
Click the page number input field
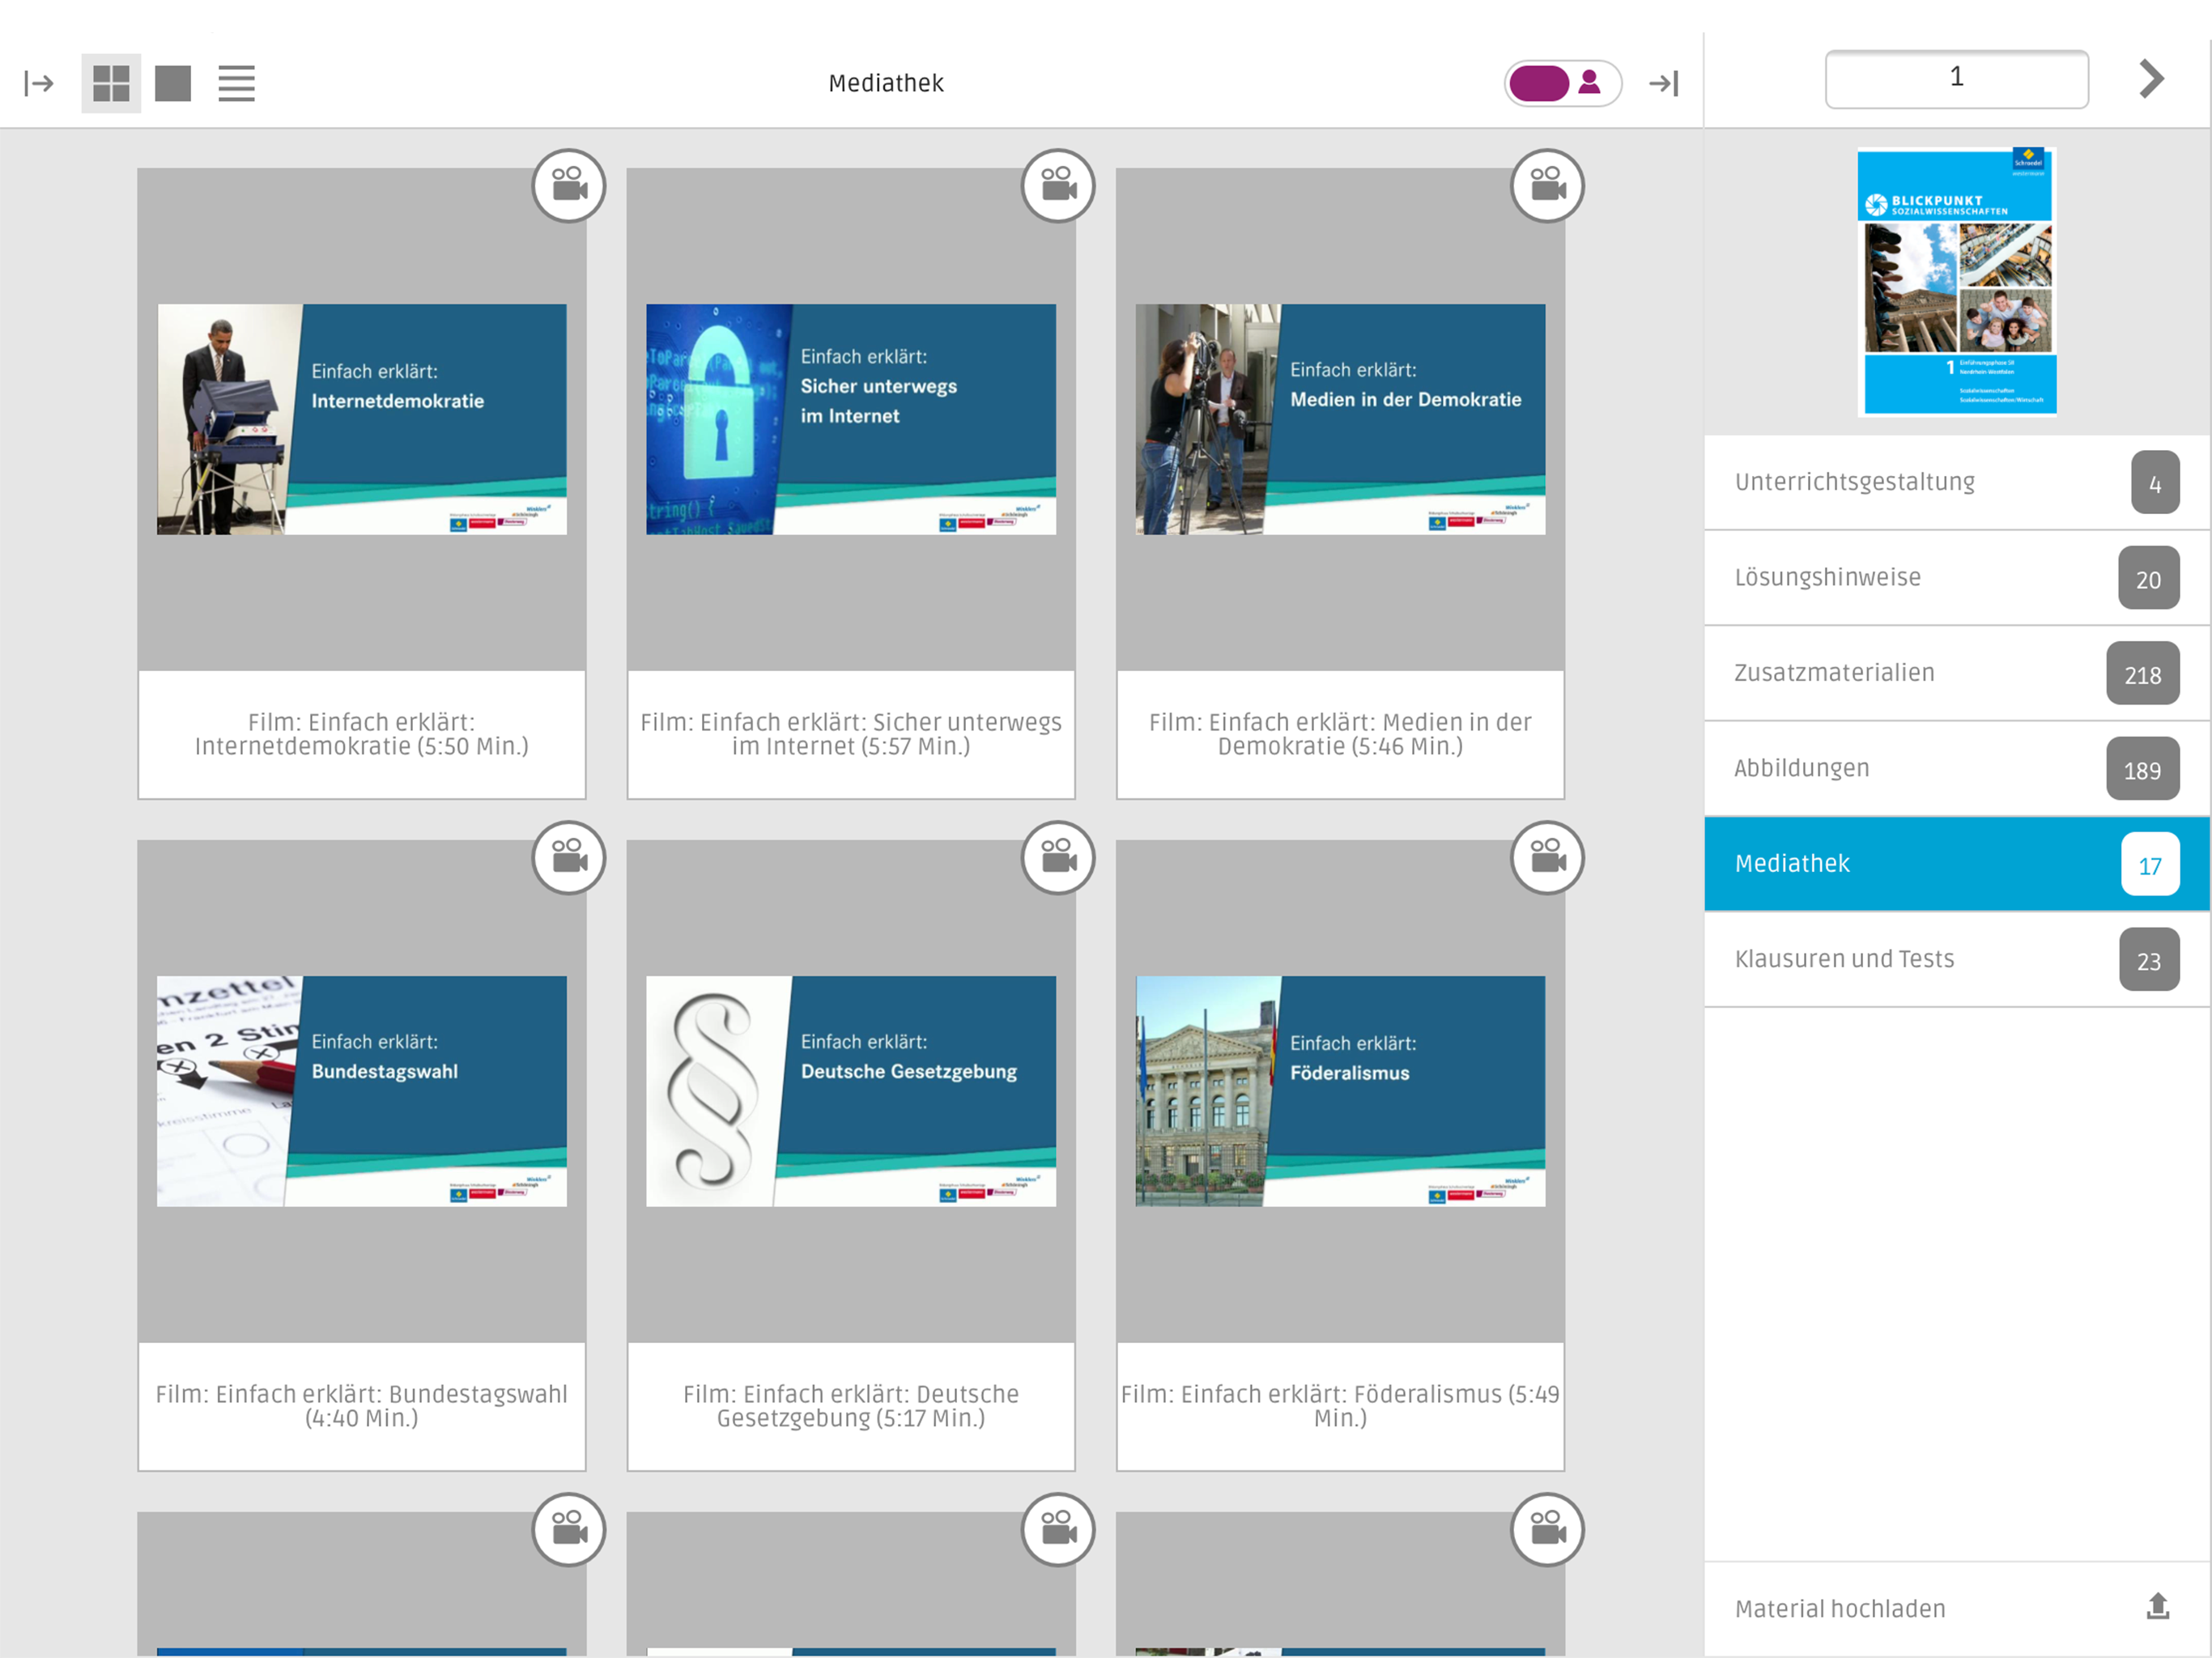point(1955,78)
